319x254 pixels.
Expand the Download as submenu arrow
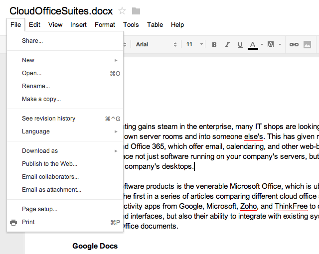[116, 151]
